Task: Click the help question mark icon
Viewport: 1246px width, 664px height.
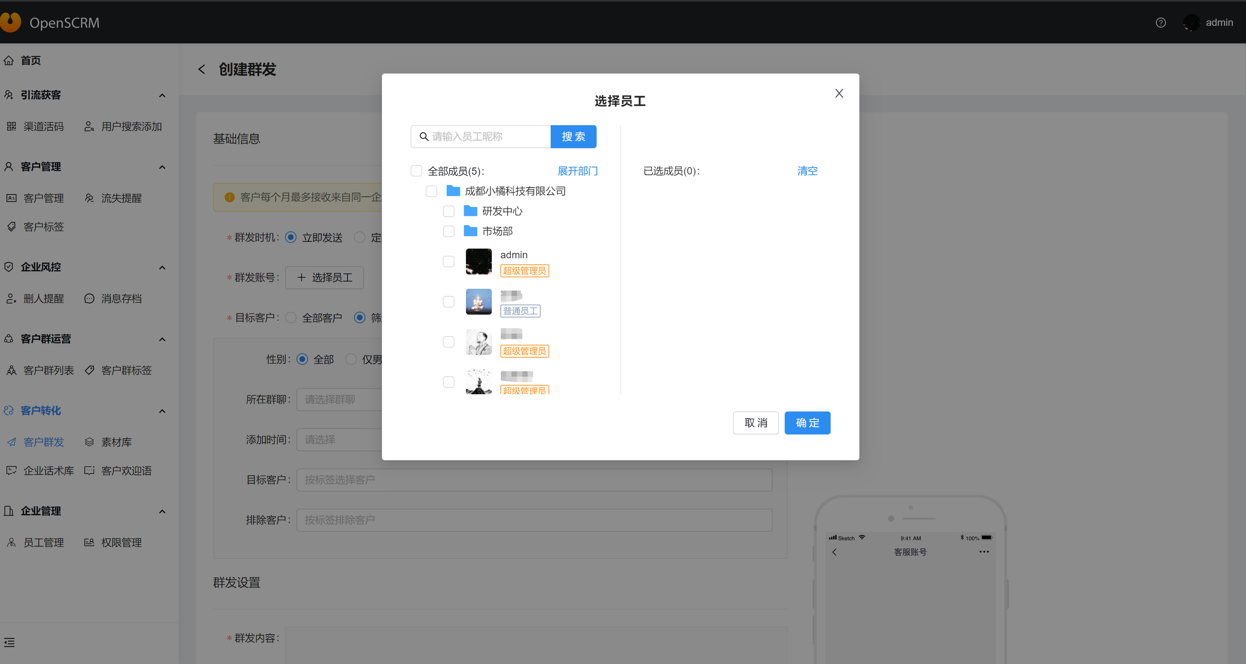Action: pyautogui.click(x=1161, y=23)
